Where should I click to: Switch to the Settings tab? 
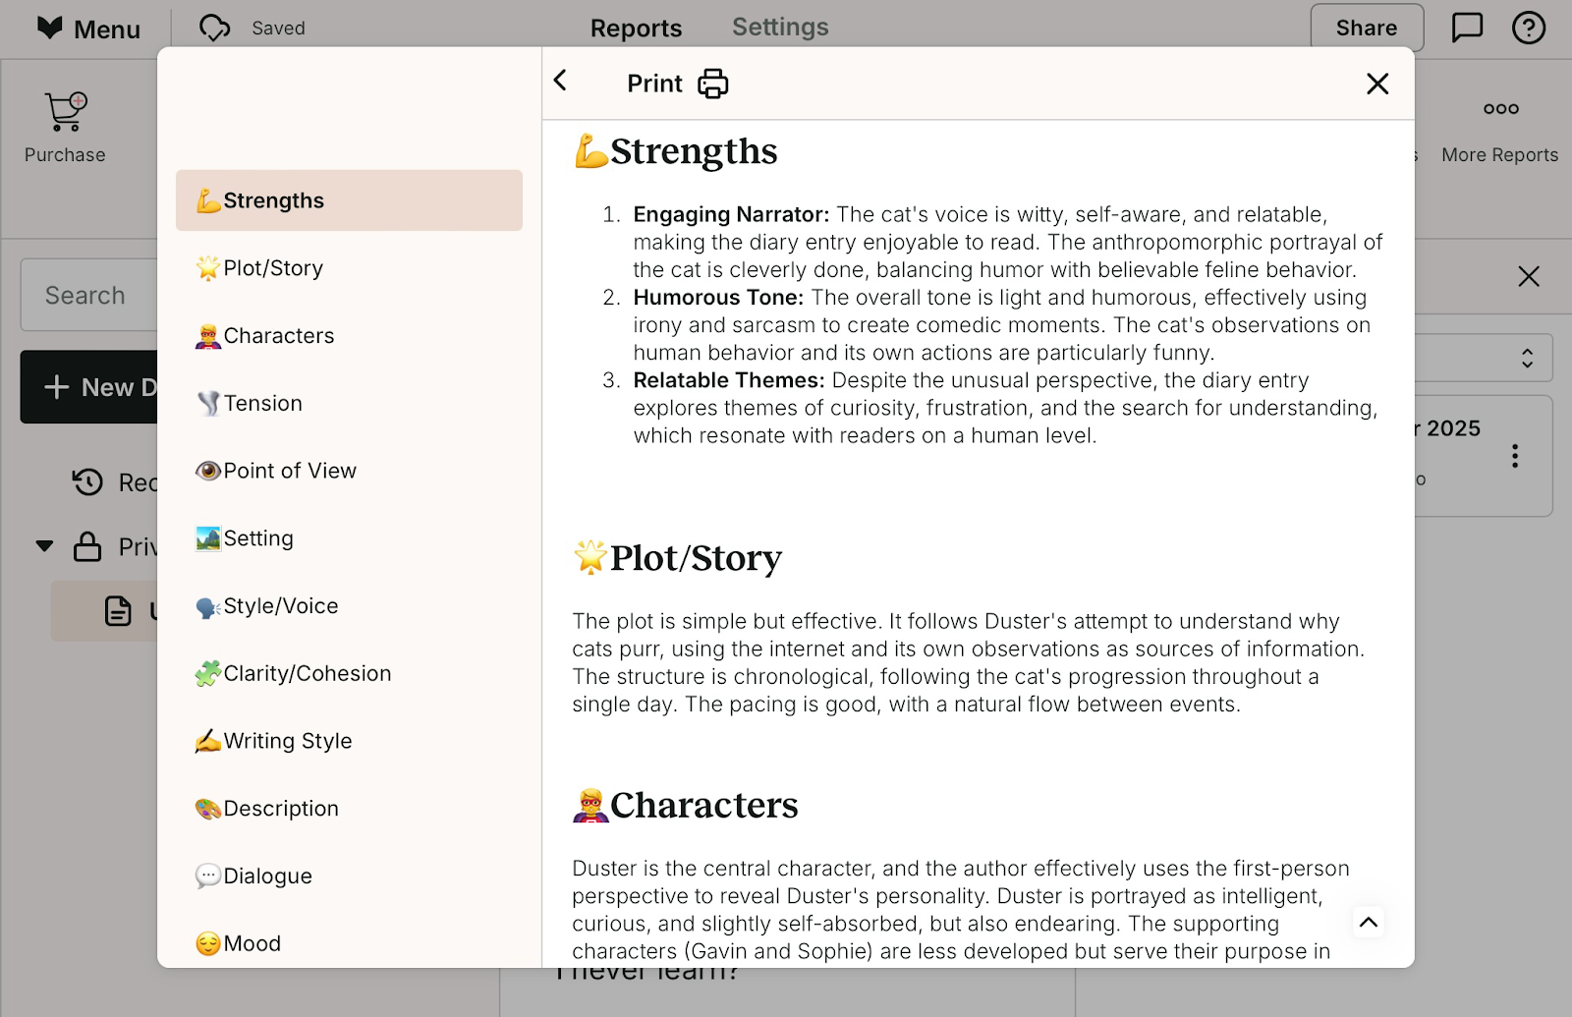(x=780, y=28)
